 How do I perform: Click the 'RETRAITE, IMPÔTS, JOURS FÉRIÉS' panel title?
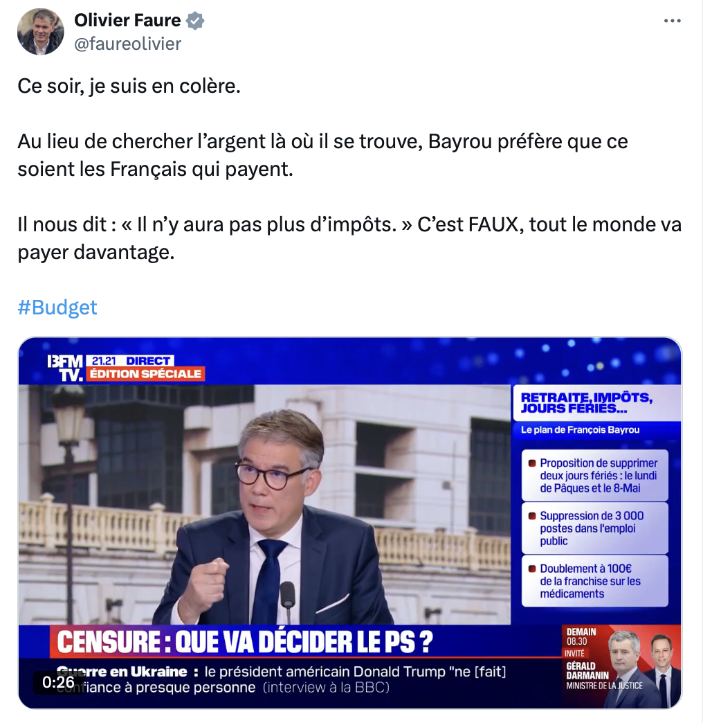[587, 403]
